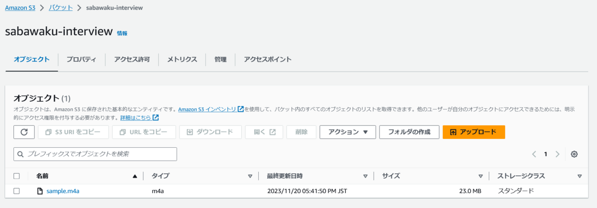Check the sample.m4a row checkbox

[x=17, y=191]
